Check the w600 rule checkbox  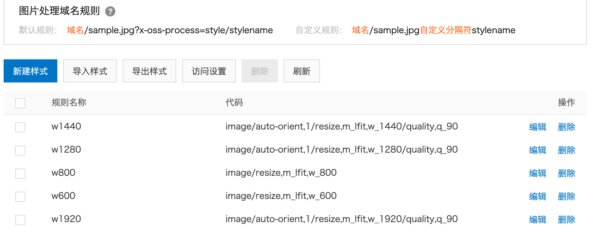coord(20,196)
